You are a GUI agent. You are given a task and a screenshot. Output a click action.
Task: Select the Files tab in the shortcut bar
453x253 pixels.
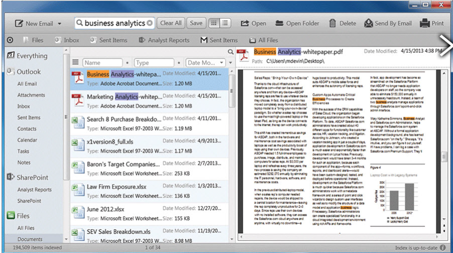(x=33, y=40)
